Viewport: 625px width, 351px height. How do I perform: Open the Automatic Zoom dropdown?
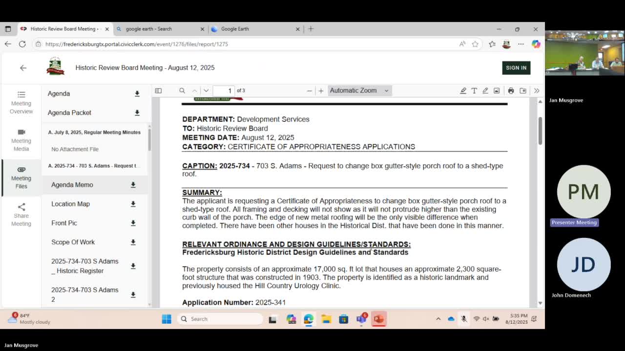[359, 90]
